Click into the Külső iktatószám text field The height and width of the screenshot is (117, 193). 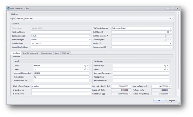(61, 32)
